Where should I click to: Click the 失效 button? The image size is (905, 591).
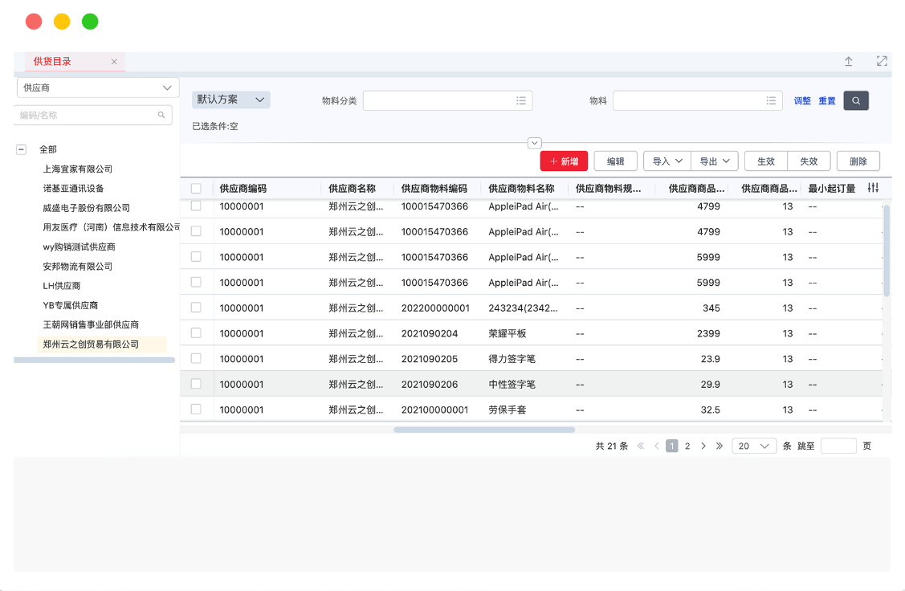pos(809,161)
